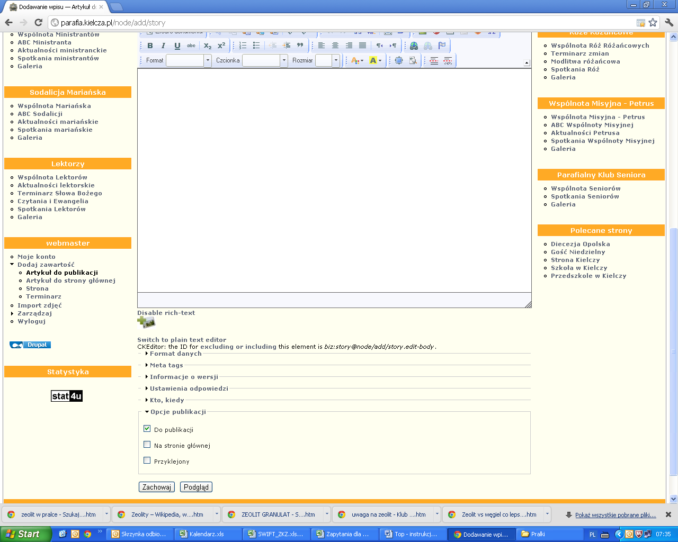Viewport: 678px width, 542px height.
Task: Insert teaser break line icon
Action: pos(434,60)
